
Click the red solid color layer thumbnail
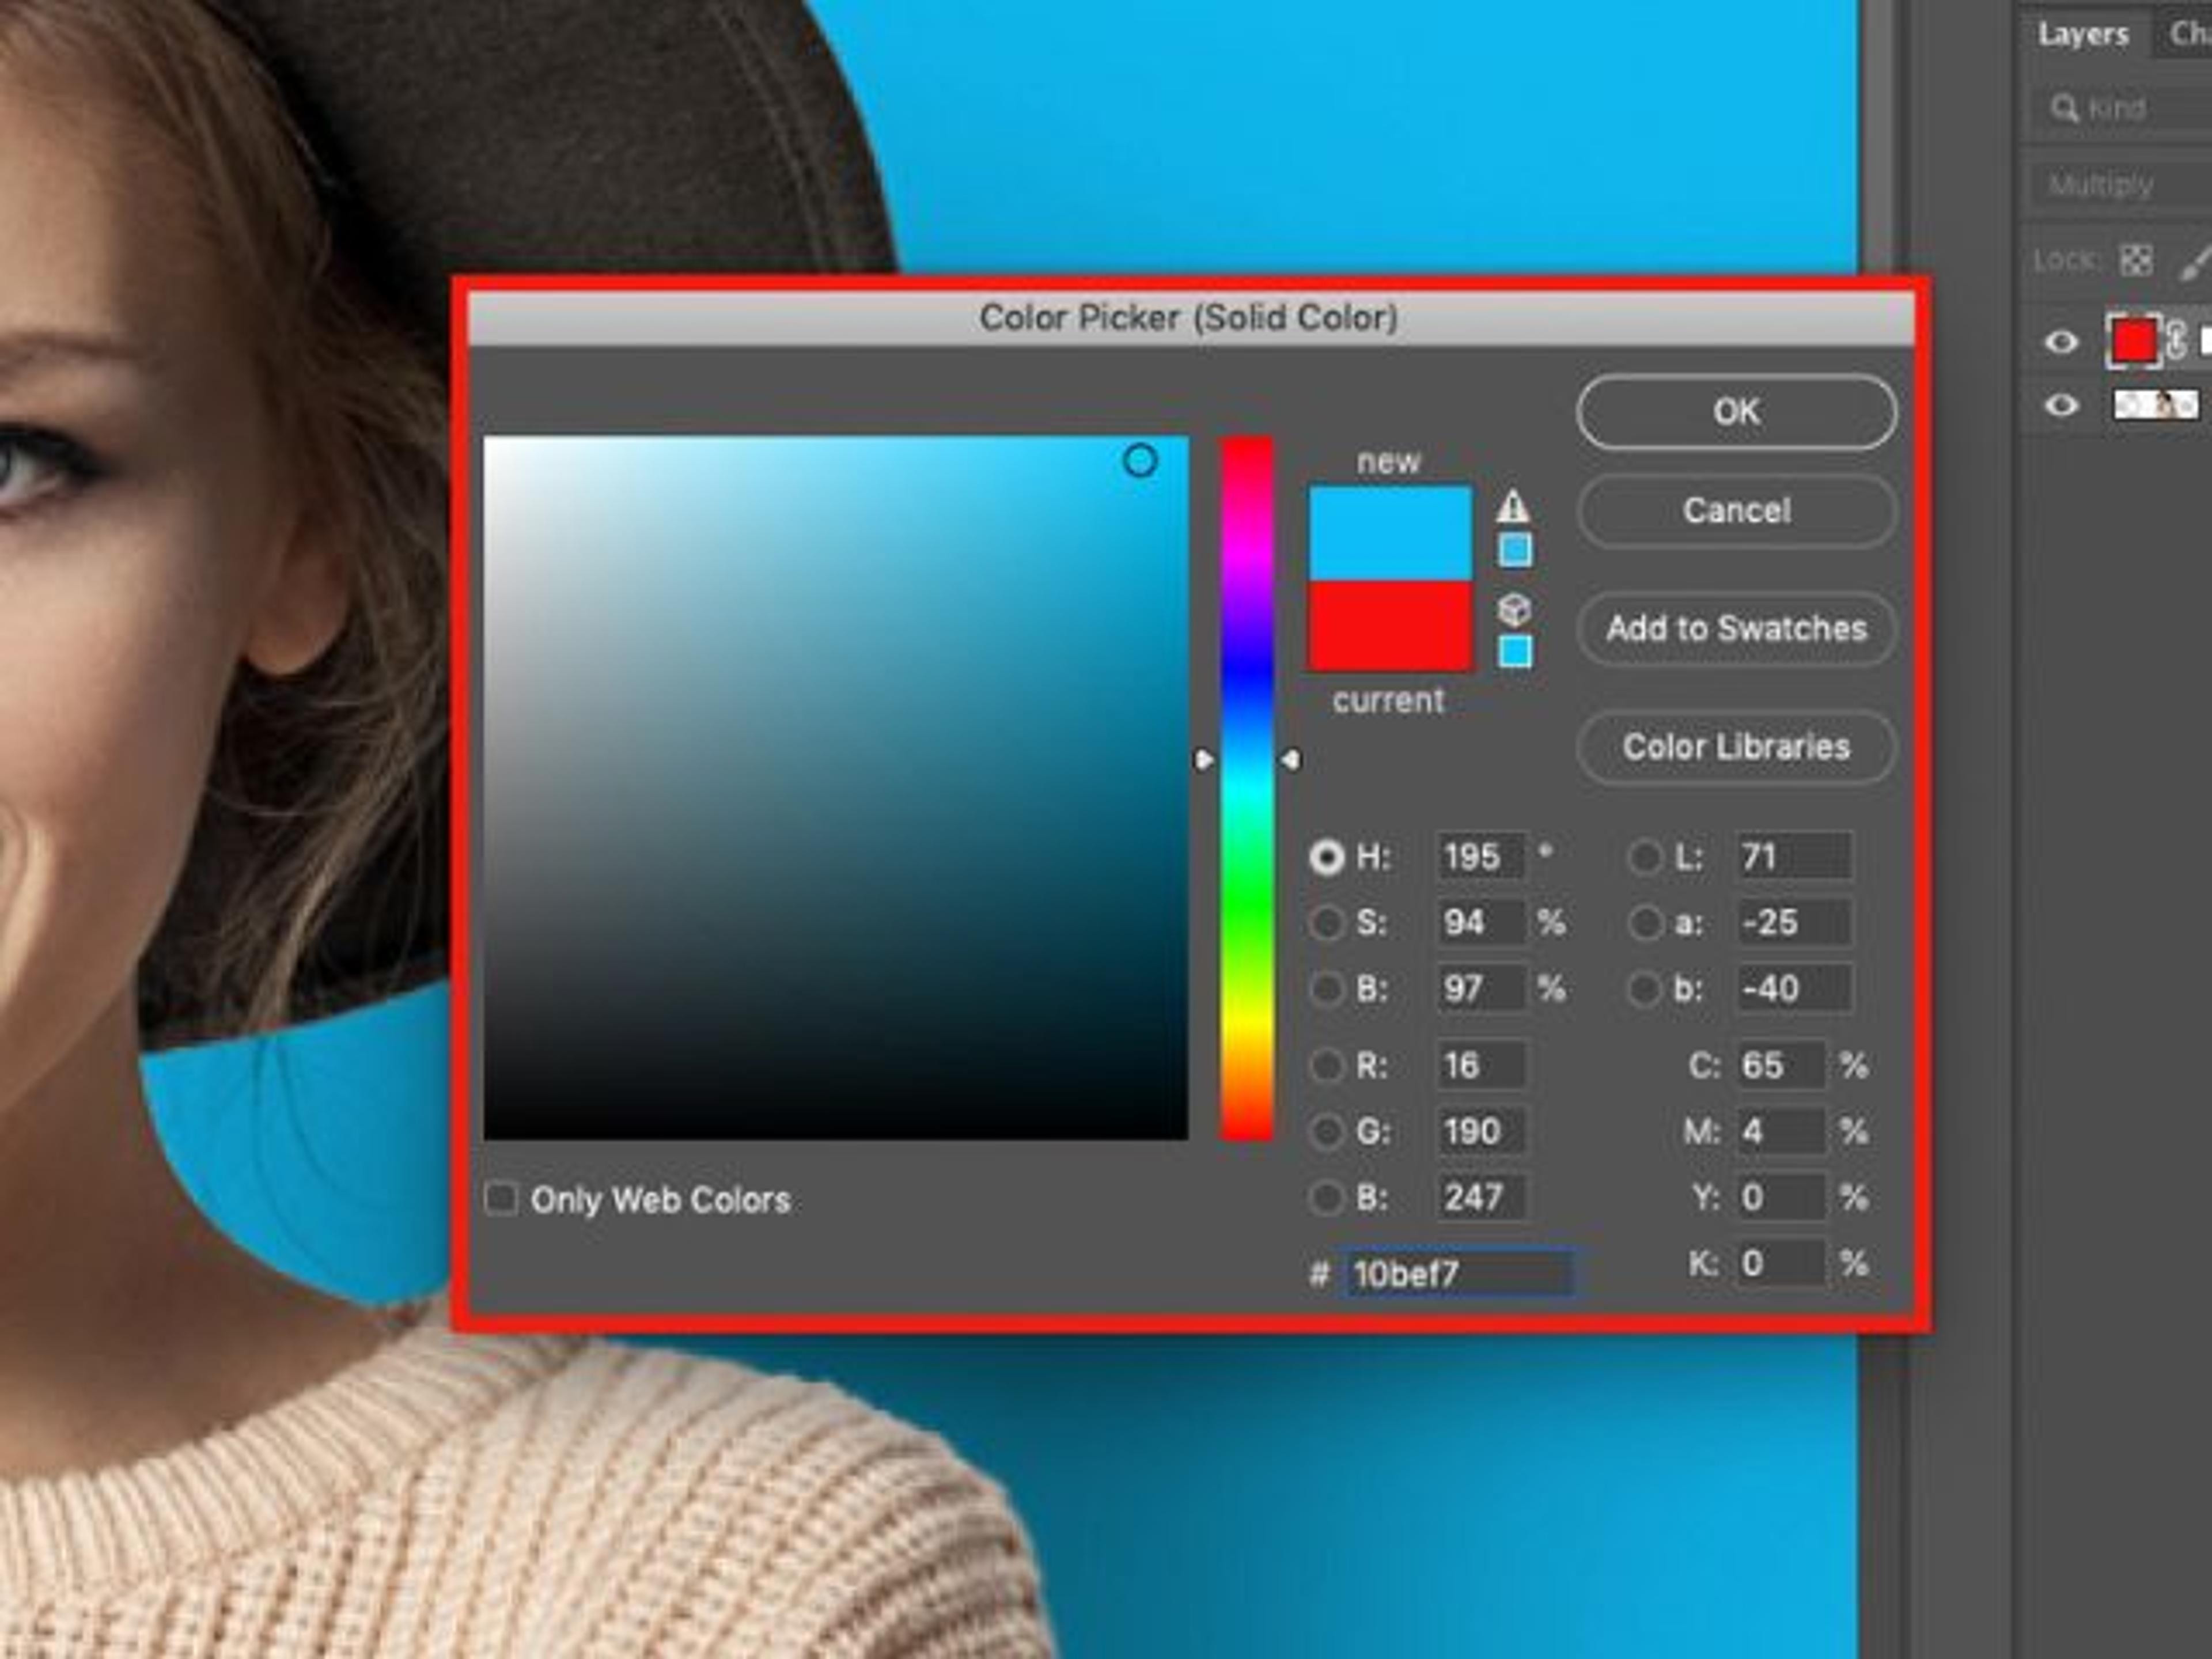[2133, 341]
